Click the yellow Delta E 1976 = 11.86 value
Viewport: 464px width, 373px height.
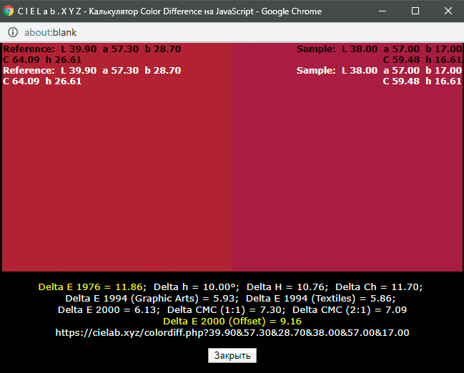click(91, 287)
